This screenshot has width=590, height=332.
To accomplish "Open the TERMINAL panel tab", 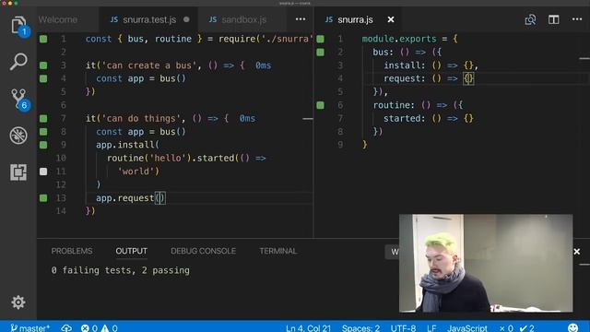I will (278, 251).
